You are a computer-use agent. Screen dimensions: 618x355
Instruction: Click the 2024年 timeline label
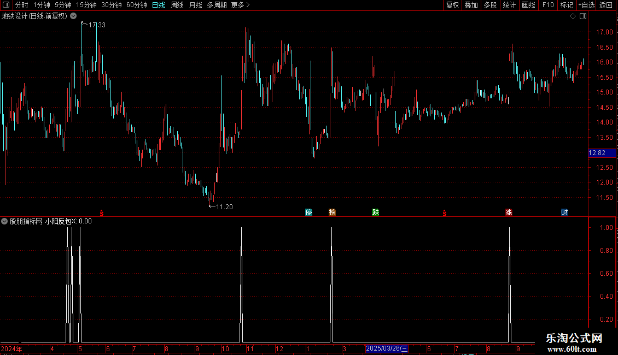click(x=11, y=348)
